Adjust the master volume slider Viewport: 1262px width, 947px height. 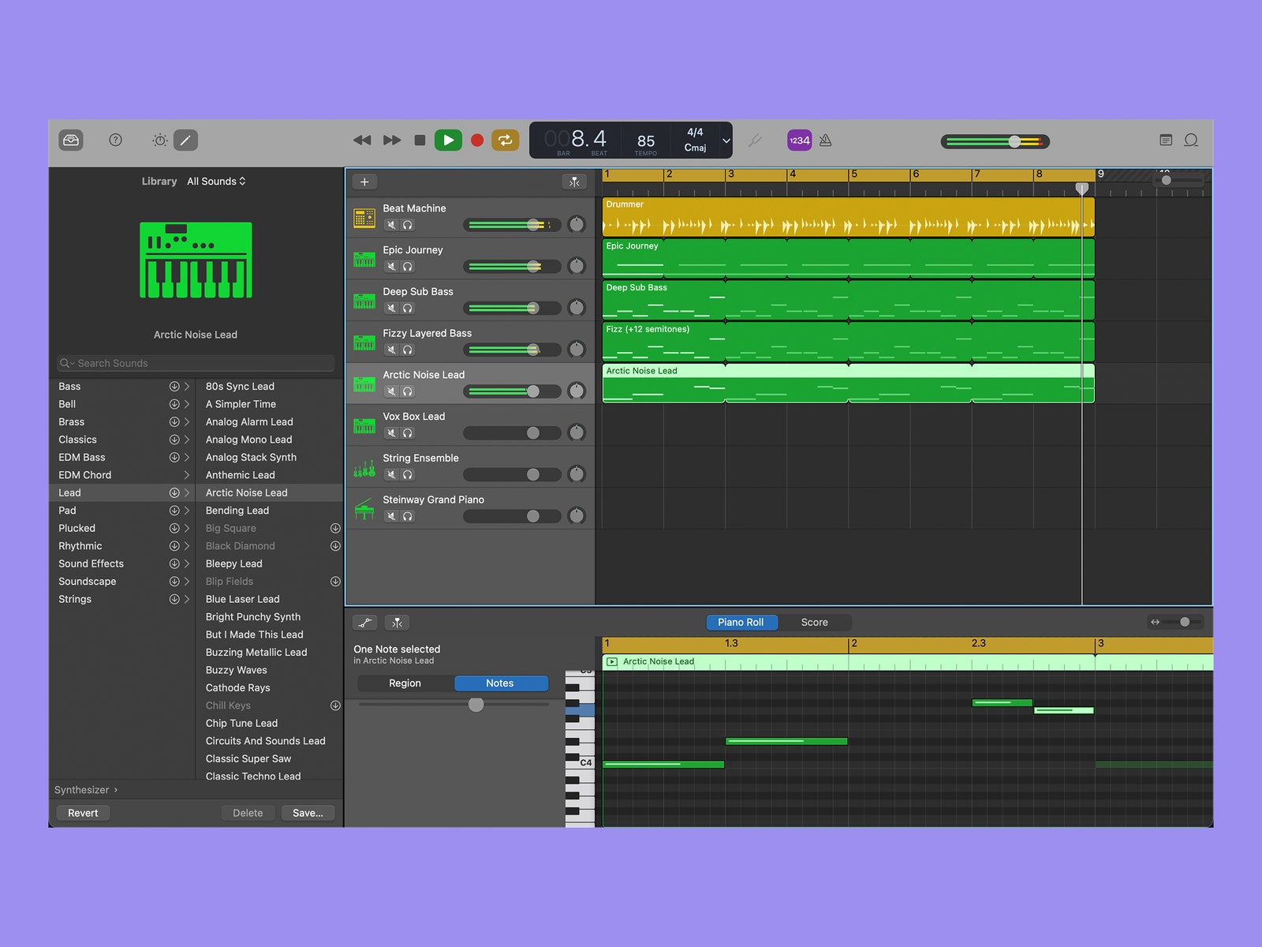[1014, 142]
